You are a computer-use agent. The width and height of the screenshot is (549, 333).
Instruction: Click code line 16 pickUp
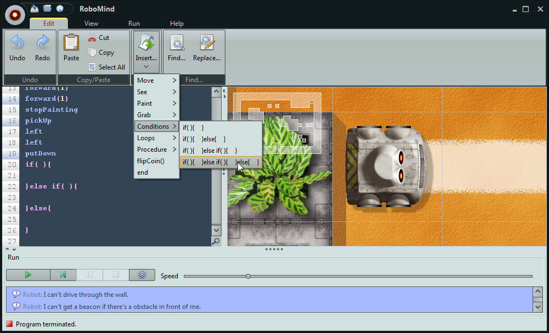38,120
